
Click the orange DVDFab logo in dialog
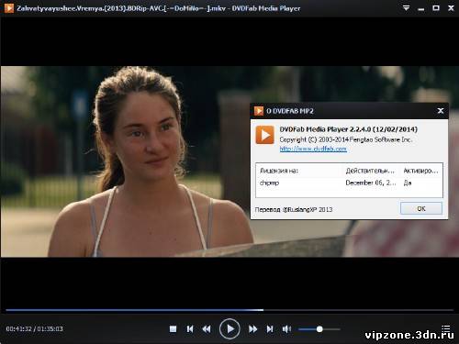point(264,135)
